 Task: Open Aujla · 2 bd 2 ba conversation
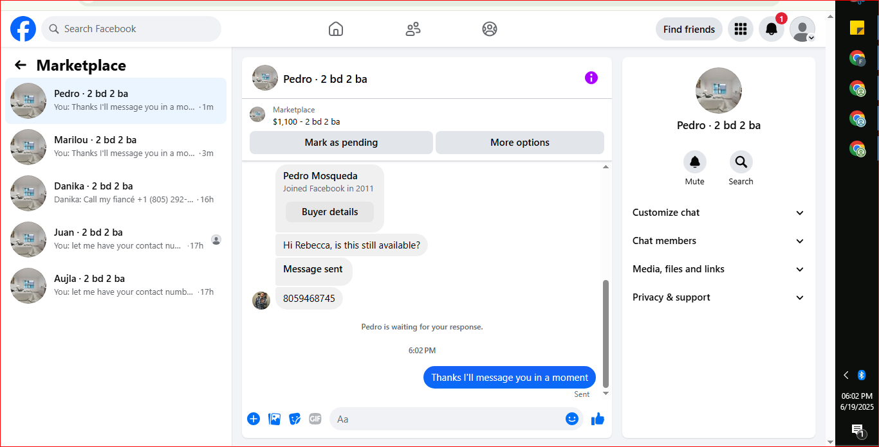click(116, 286)
